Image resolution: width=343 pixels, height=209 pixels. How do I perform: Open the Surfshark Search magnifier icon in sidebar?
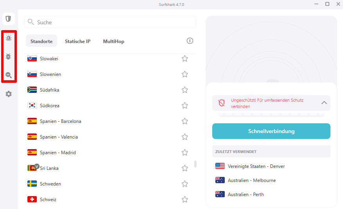click(9, 75)
